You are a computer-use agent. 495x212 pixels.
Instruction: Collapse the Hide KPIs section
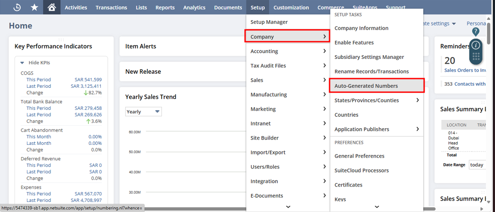(22, 63)
